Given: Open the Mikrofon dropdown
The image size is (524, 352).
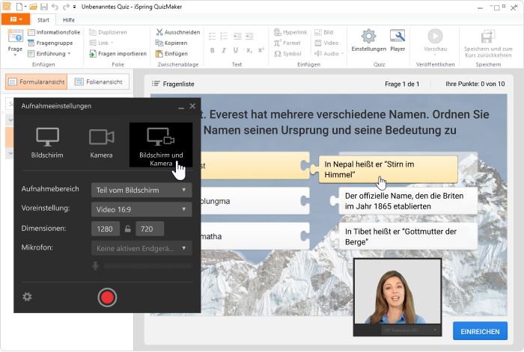Looking at the screenshot, I should click(x=141, y=248).
